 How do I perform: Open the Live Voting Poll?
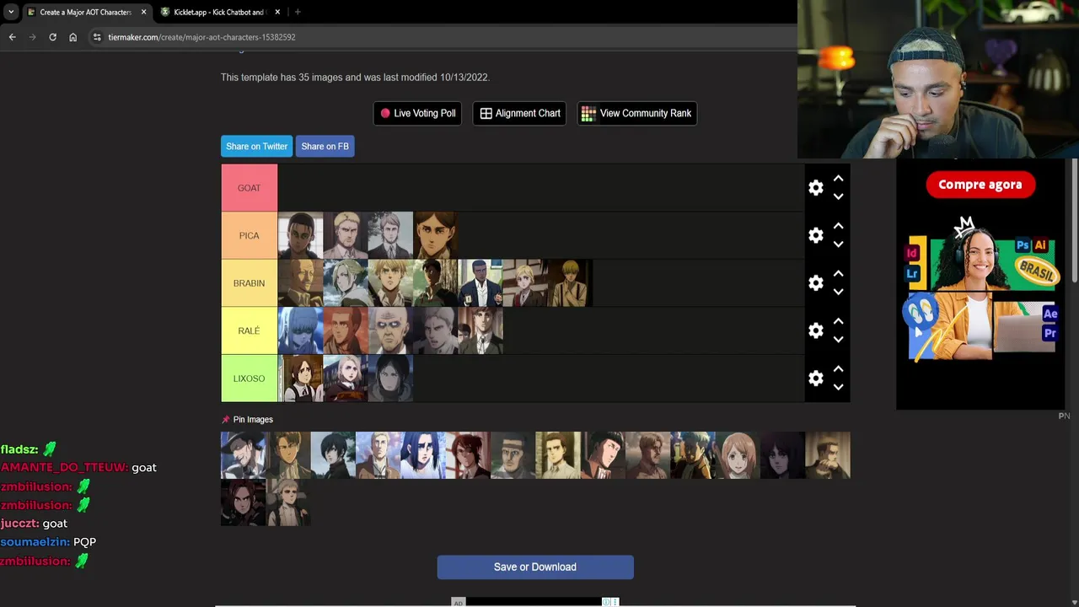[x=417, y=113]
